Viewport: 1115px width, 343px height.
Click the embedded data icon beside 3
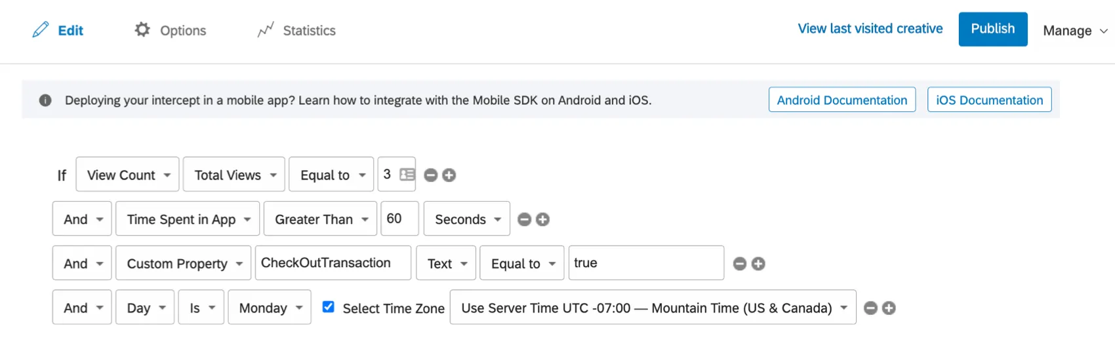click(x=407, y=175)
